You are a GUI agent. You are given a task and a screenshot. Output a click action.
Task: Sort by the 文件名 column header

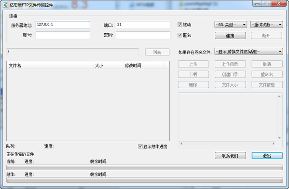pyautogui.click(x=50, y=66)
